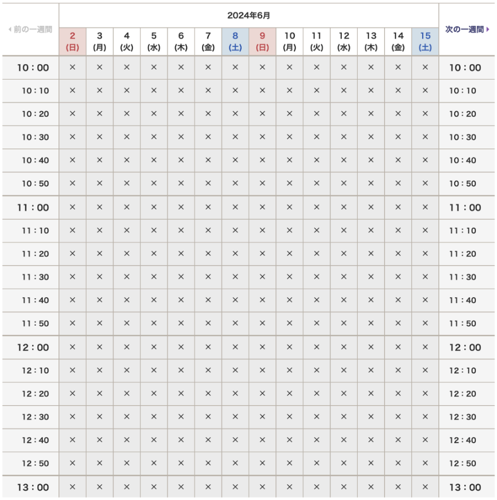Image resolution: width=497 pixels, height=500 pixels.
Task: Click × for June 8 at 11:00
Action: coord(235,208)
